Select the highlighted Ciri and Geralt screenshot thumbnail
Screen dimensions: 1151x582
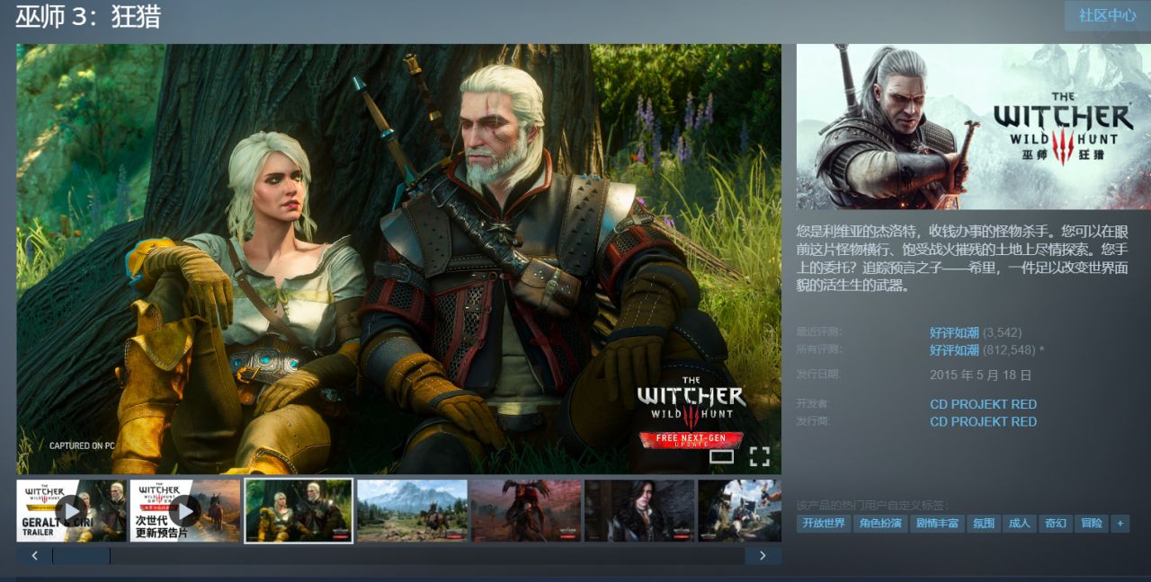299,510
